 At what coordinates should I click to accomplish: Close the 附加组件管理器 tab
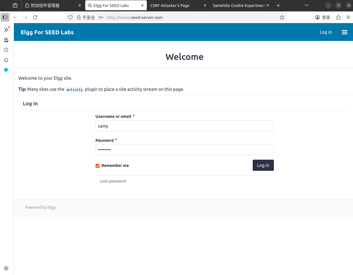[x=80, y=5]
